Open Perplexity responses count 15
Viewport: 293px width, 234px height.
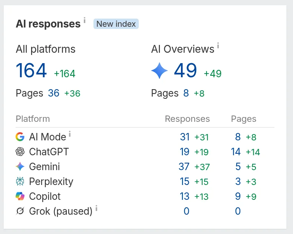(x=185, y=181)
